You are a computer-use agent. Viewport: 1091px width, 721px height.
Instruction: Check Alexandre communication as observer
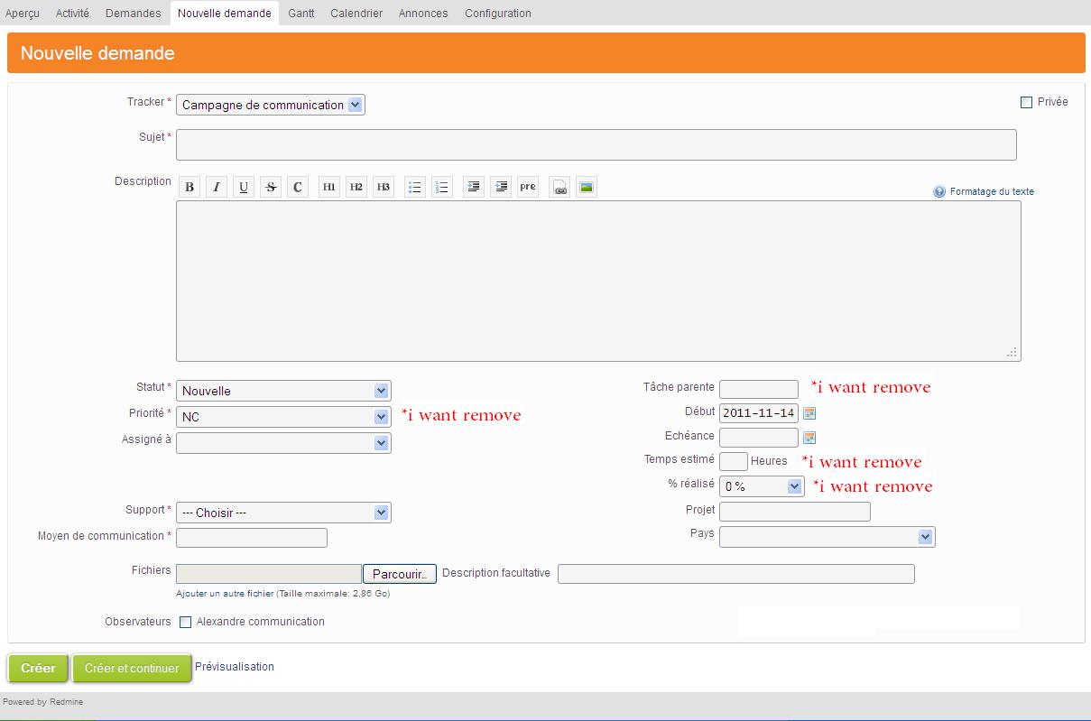click(x=186, y=622)
